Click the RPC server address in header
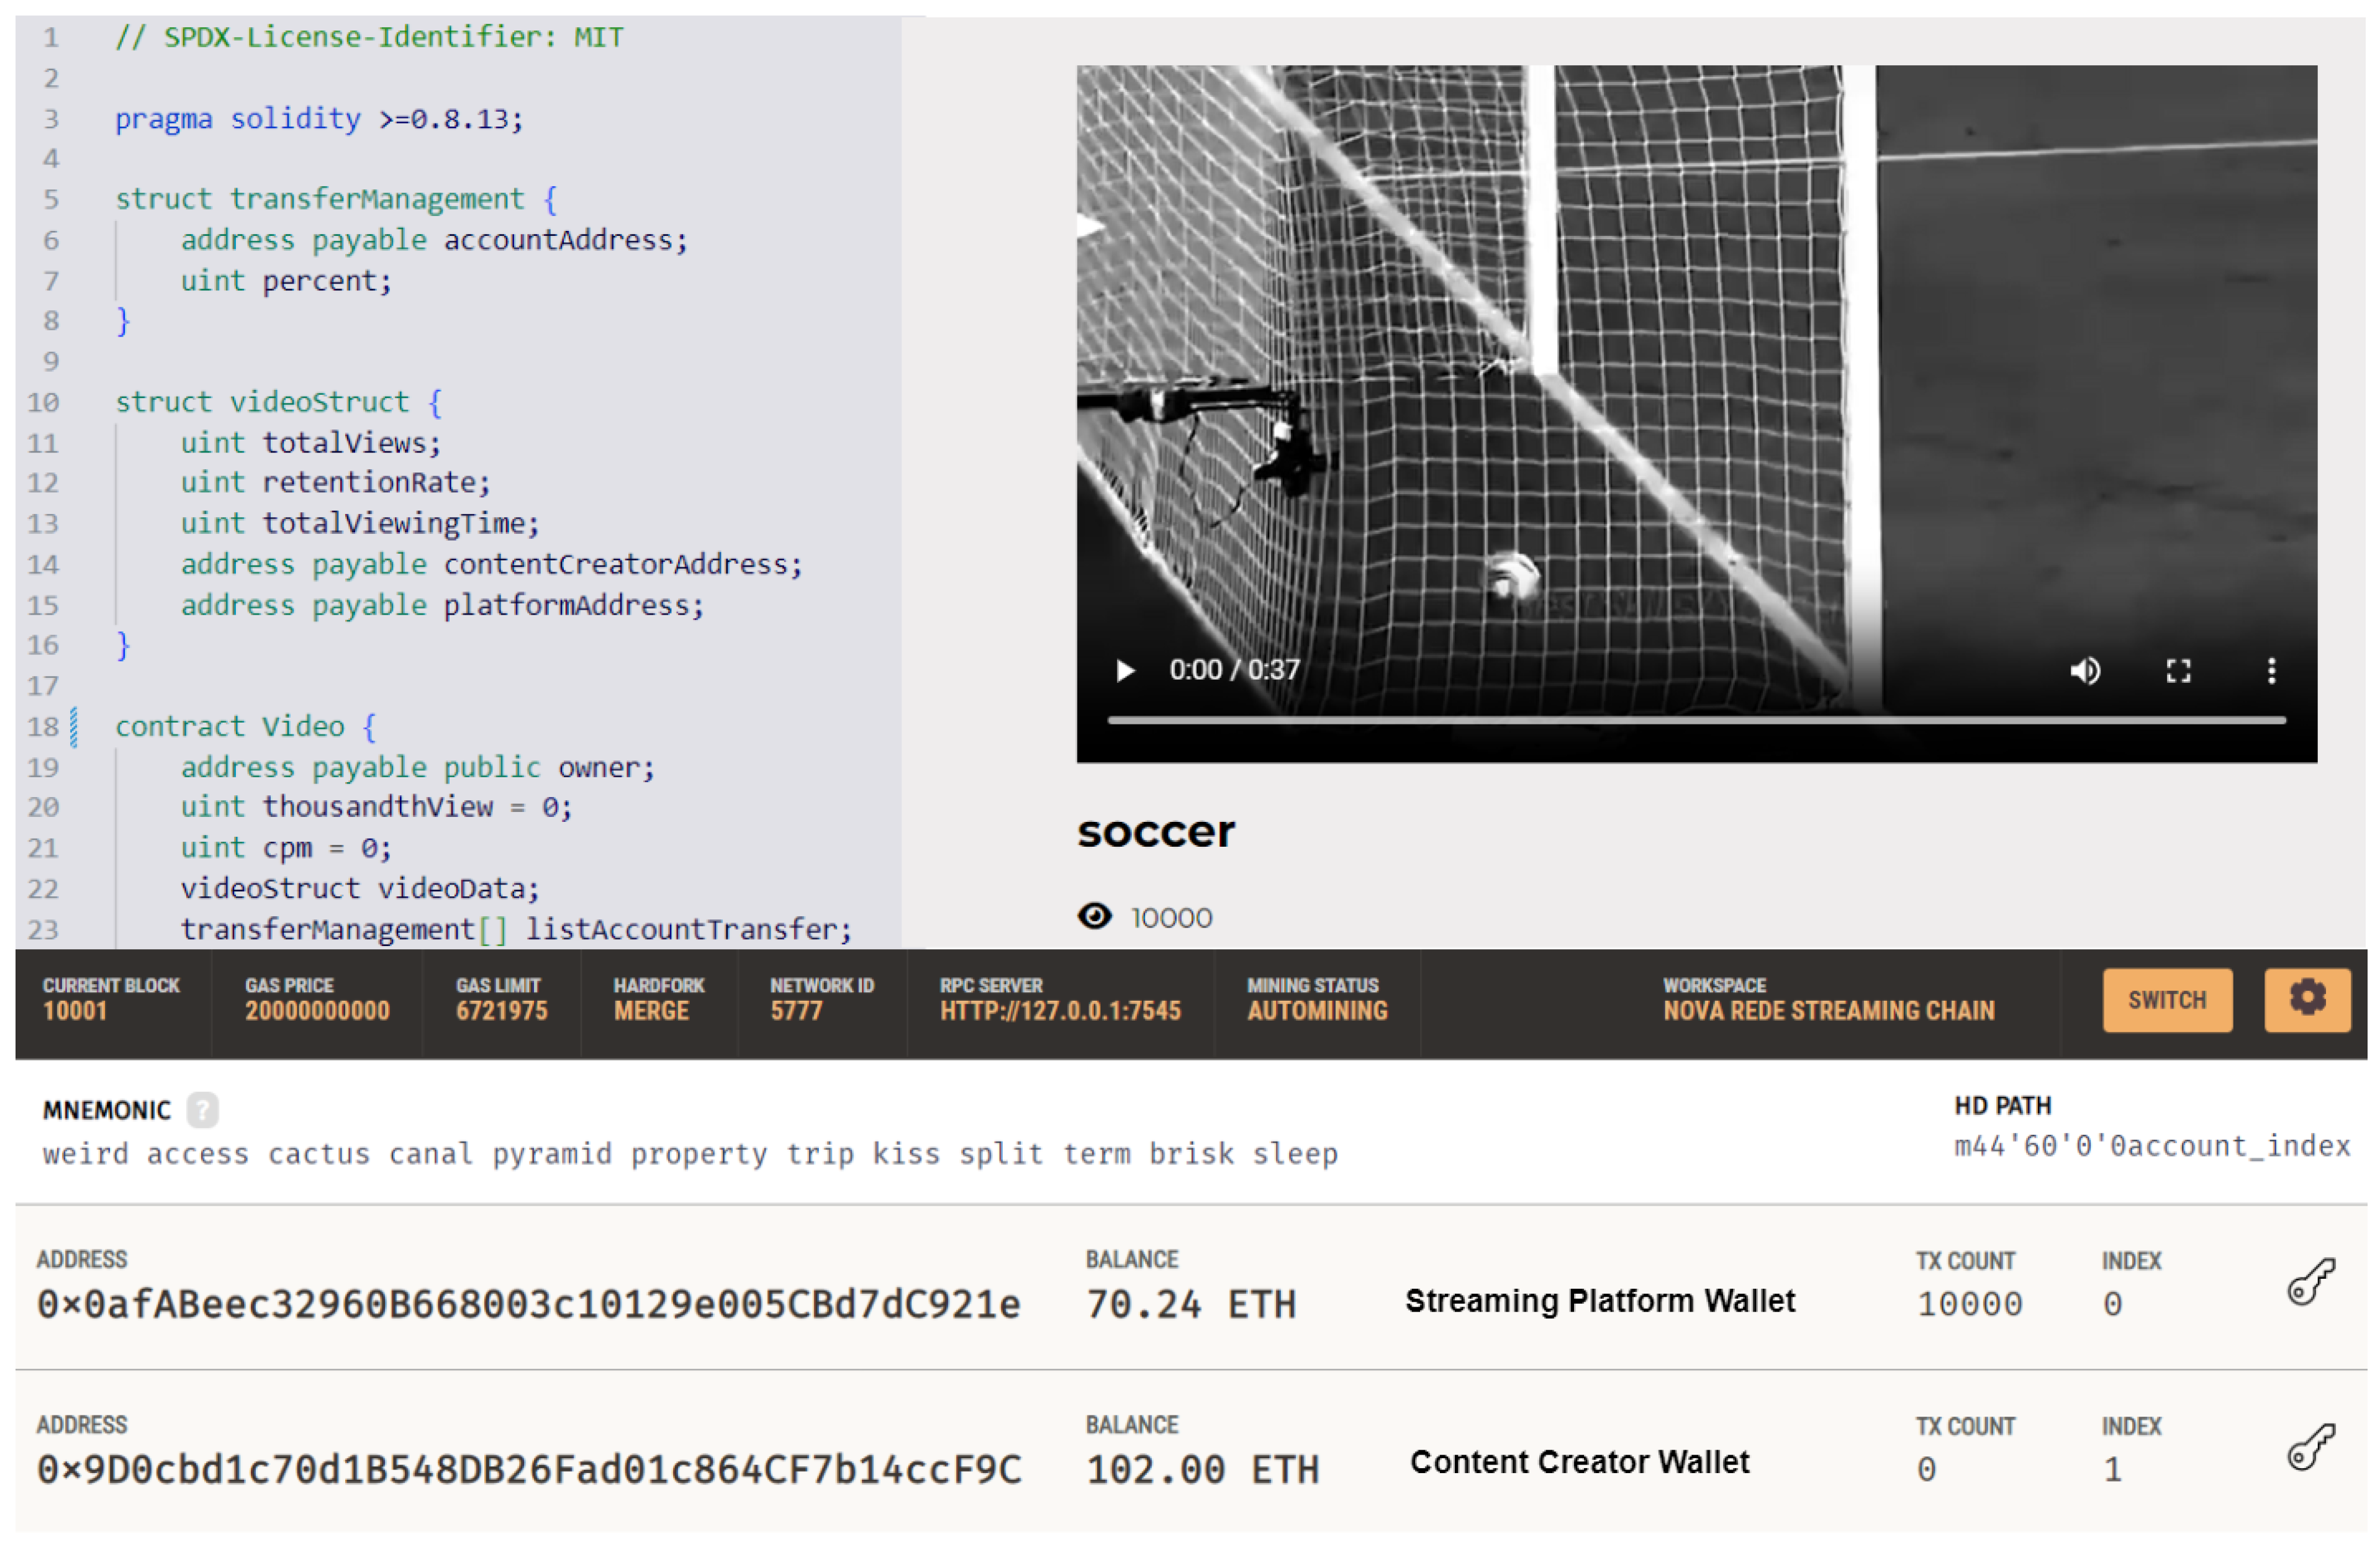 click(1060, 1011)
